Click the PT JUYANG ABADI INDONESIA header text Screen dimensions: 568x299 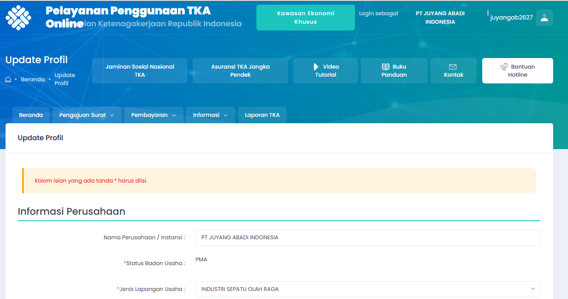tap(440, 18)
